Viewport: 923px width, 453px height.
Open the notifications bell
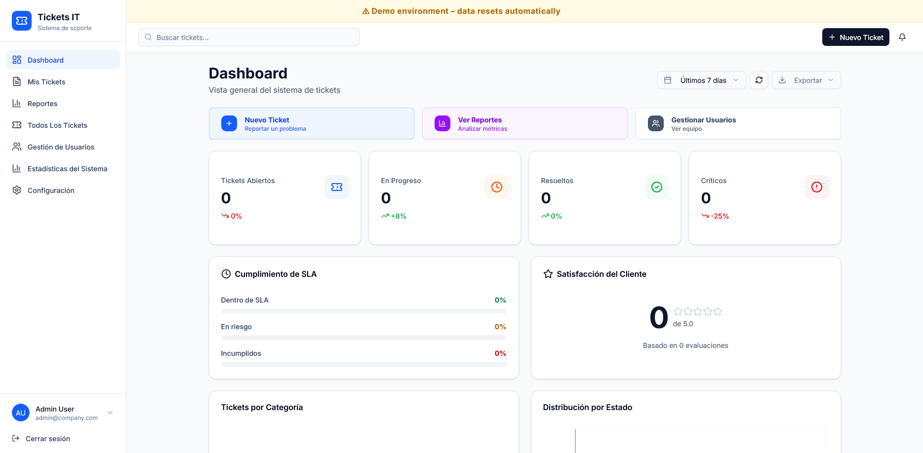click(902, 37)
